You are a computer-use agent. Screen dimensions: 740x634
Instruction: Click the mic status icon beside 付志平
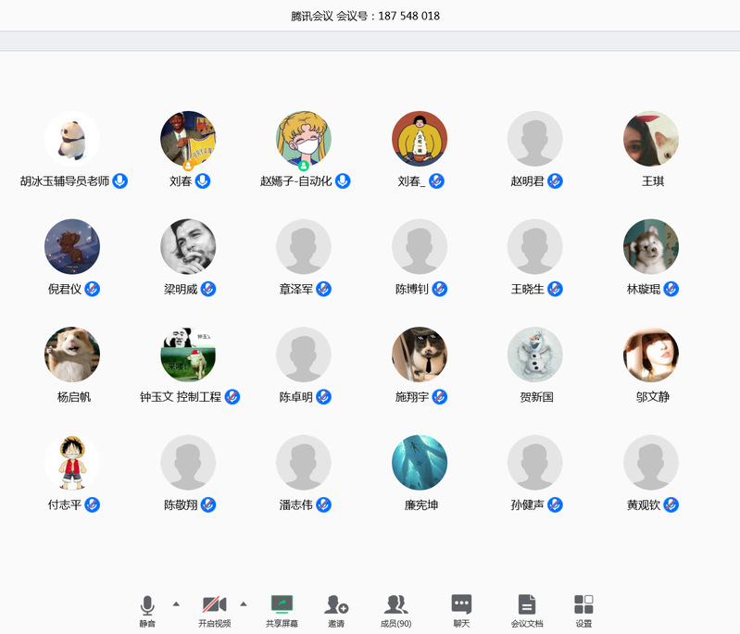click(93, 504)
